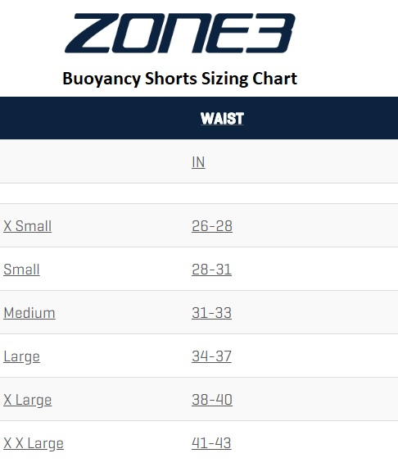Select the X Large size link
Screen dimensions: 398x467
pyautogui.click(x=27, y=400)
